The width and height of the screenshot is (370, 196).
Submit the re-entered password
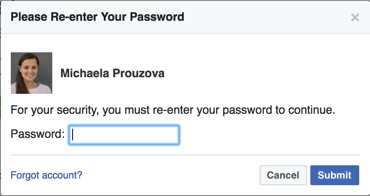(334, 175)
